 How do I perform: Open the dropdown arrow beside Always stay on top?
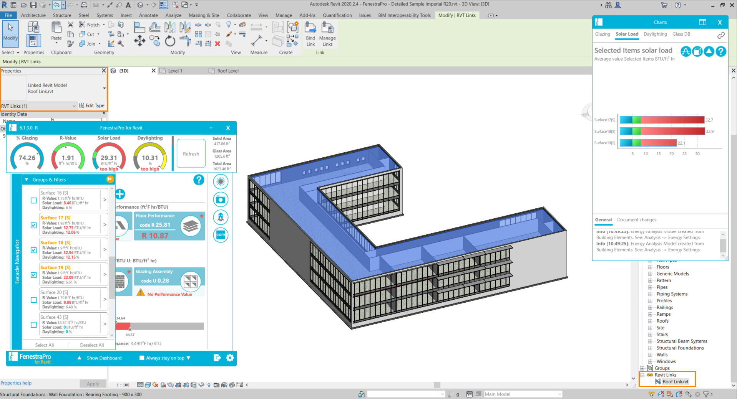click(188, 358)
